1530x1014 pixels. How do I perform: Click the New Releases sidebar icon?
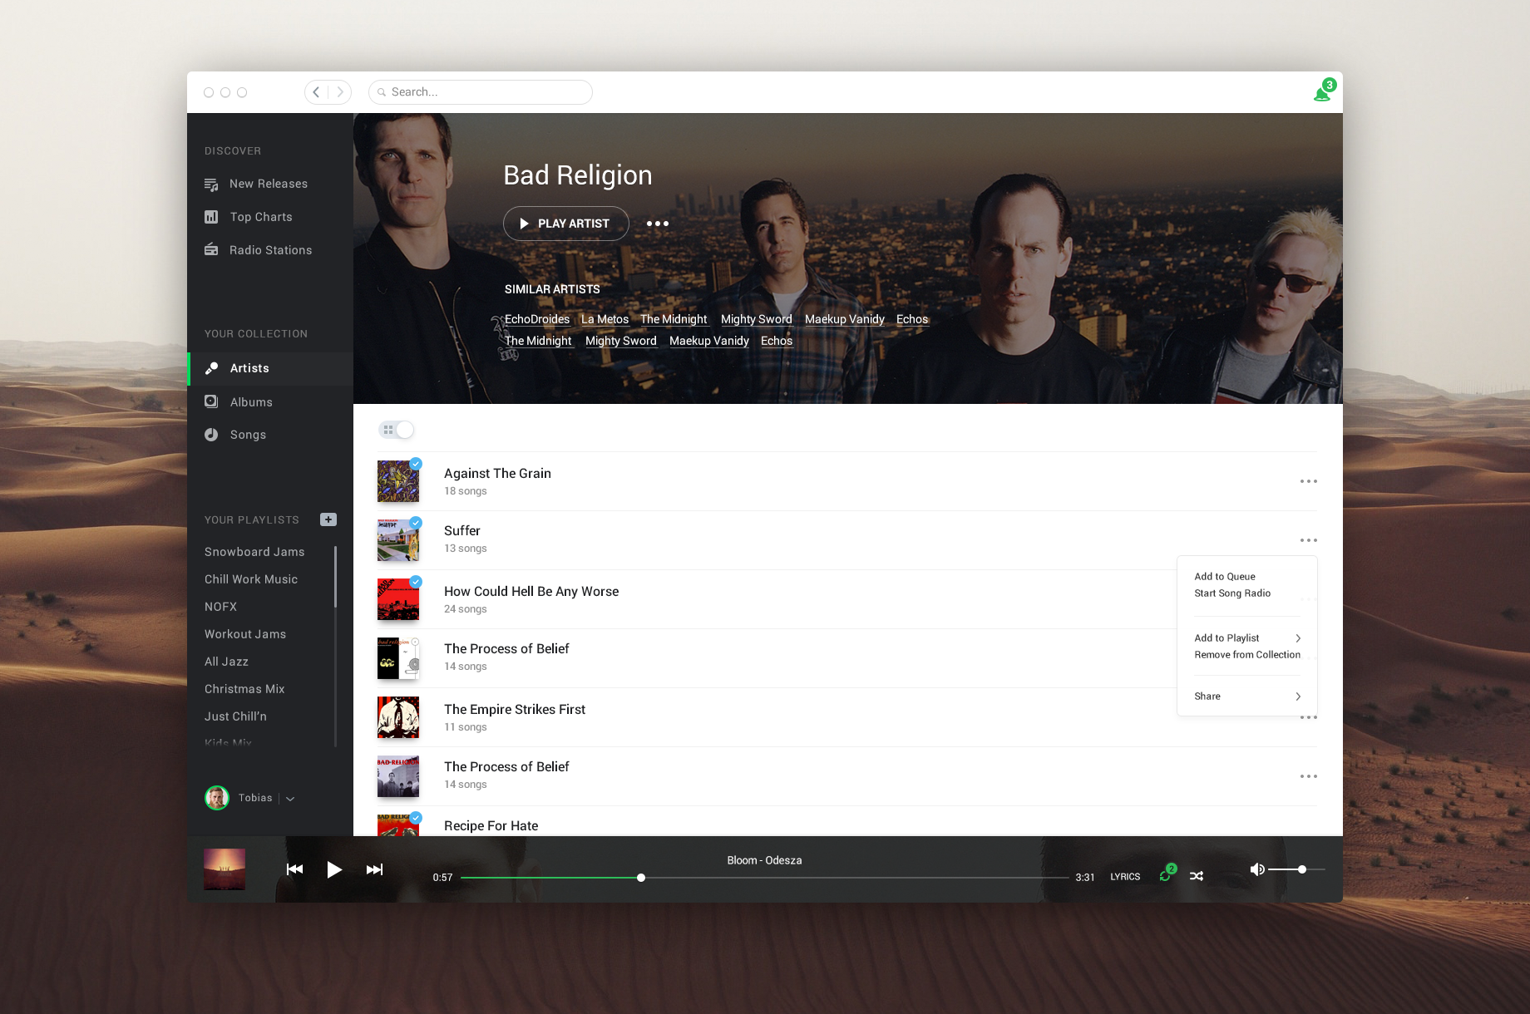(211, 184)
